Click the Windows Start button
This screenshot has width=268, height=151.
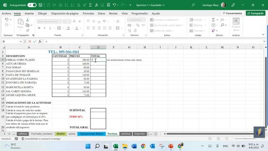point(88,146)
